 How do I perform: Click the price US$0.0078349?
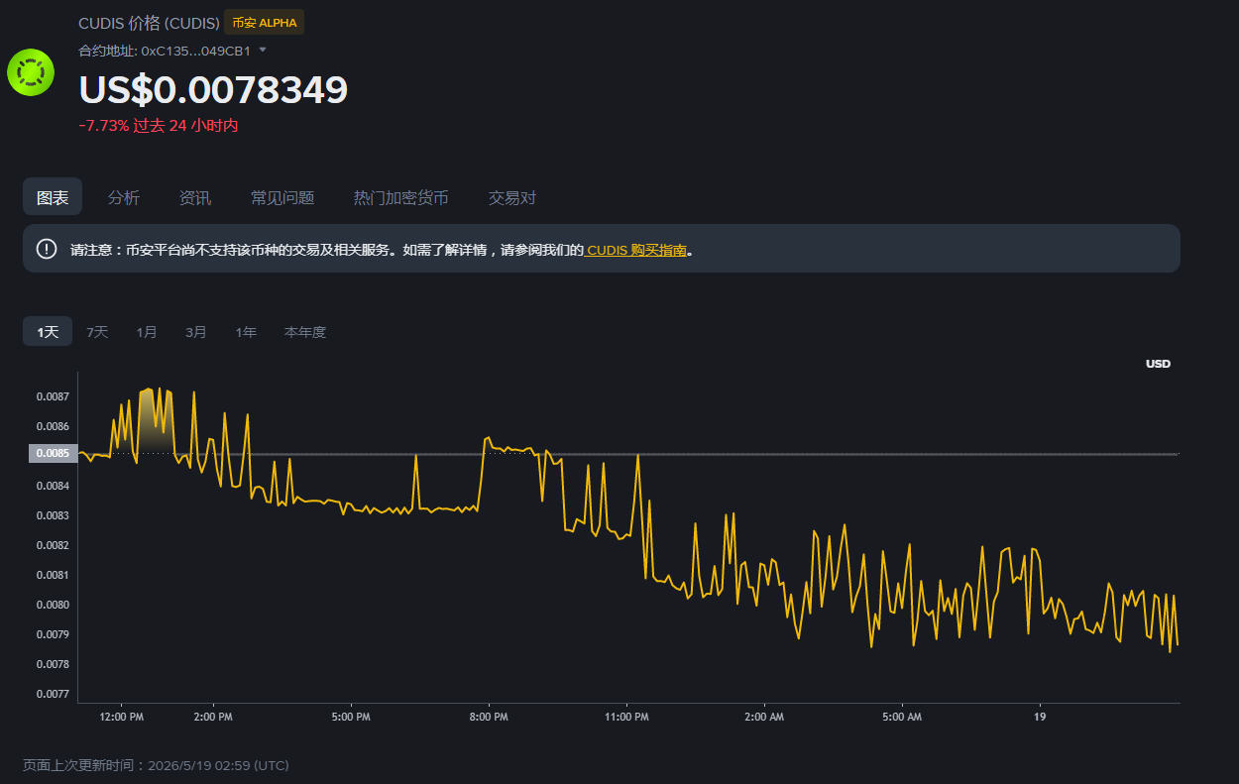[213, 90]
